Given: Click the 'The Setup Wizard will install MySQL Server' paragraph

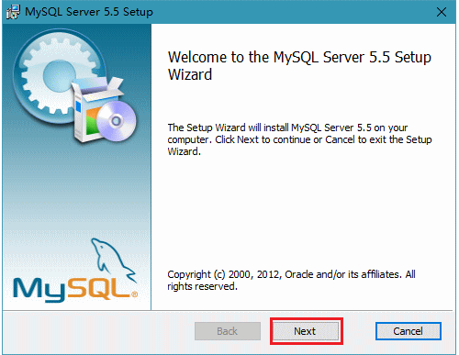Looking at the screenshot, I should [x=299, y=139].
